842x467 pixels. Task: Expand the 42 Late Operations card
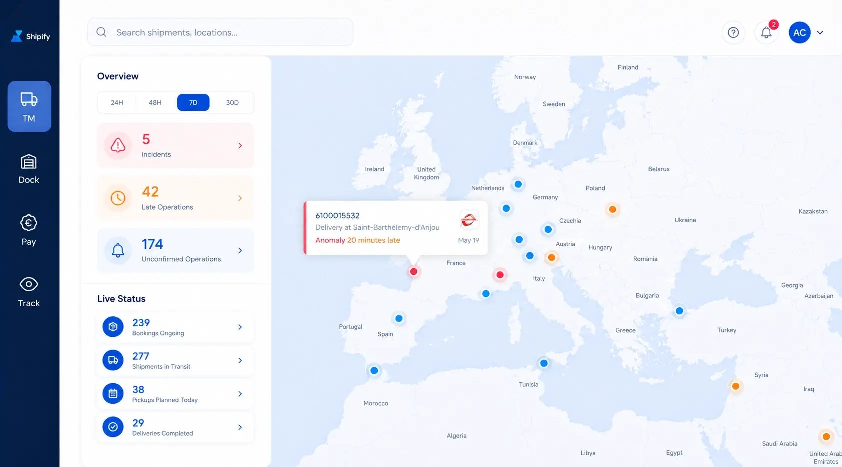175,198
